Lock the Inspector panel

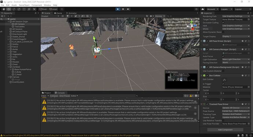[248, 13]
